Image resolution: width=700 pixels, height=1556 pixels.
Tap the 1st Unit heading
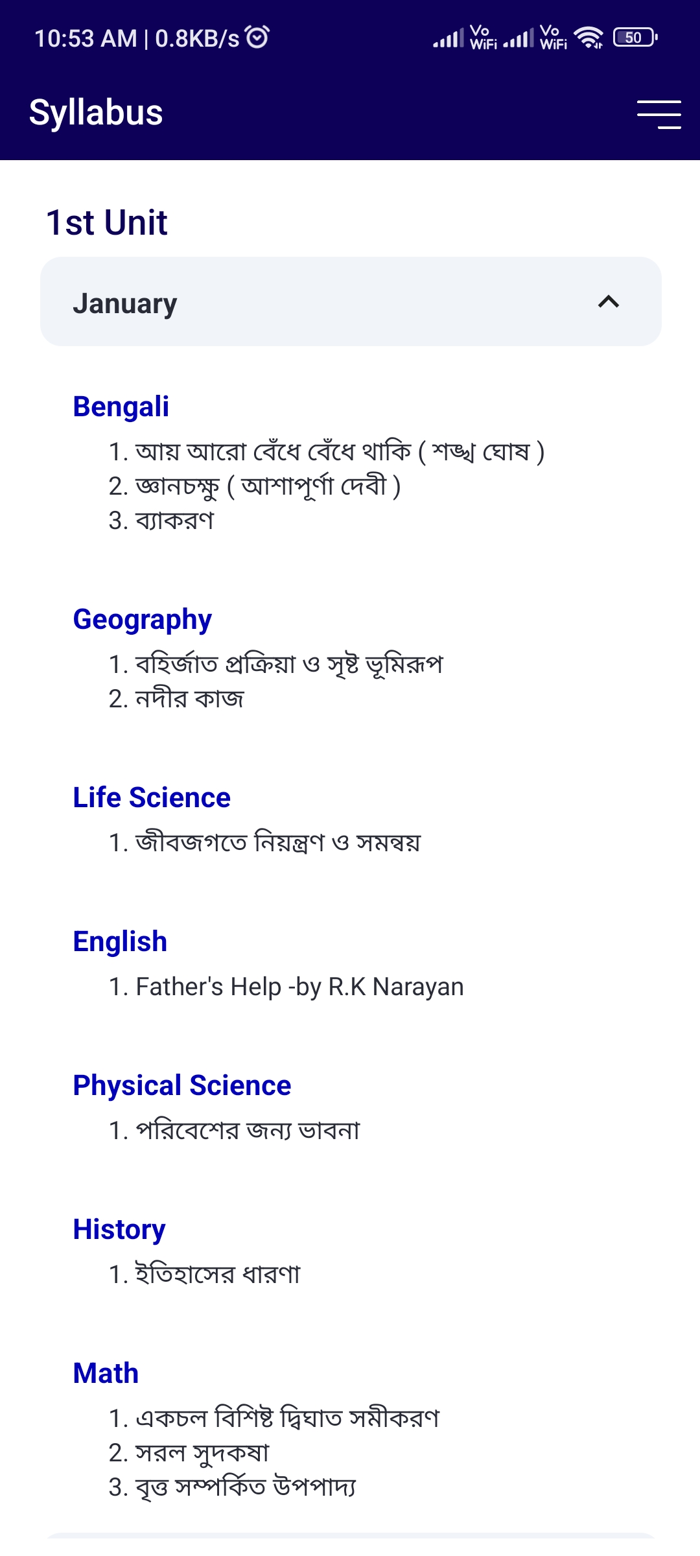tap(107, 222)
